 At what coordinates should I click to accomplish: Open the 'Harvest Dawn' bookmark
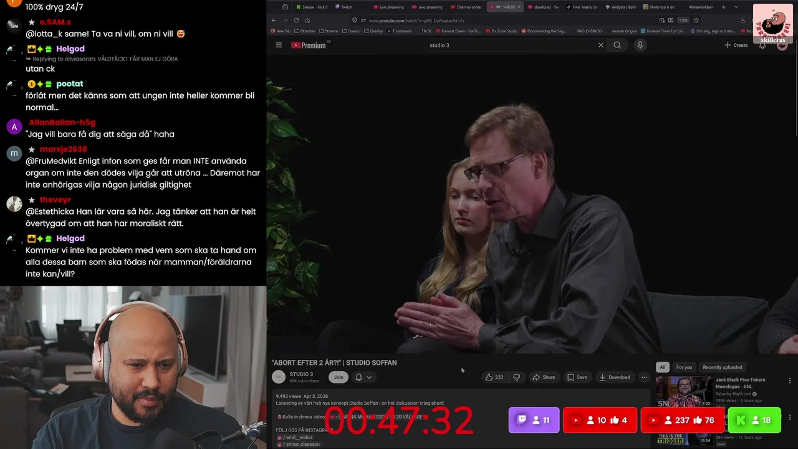pyautogui.click(x=458, y=31)
